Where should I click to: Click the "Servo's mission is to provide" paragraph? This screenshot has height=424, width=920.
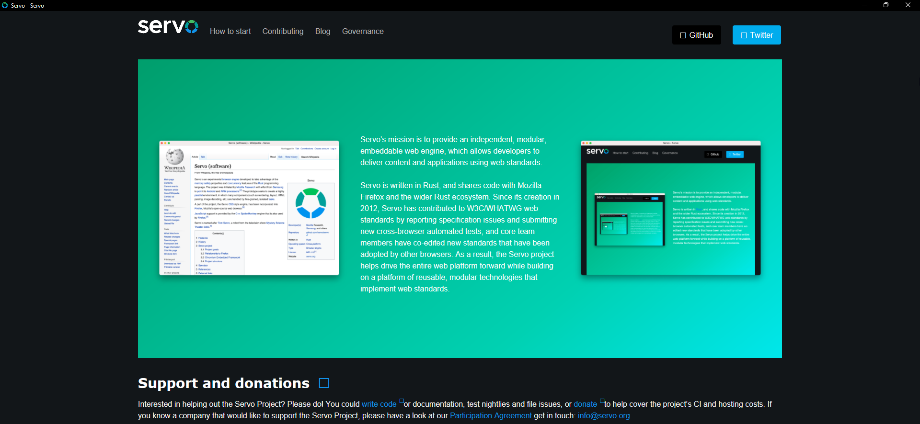[453, 151]
